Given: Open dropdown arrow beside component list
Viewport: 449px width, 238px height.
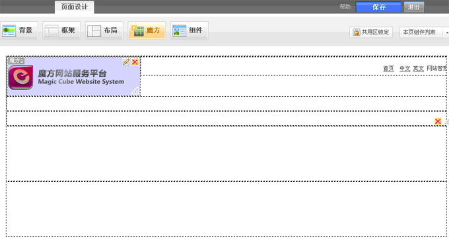Looking at the screenshot, I should pos(446,32).
